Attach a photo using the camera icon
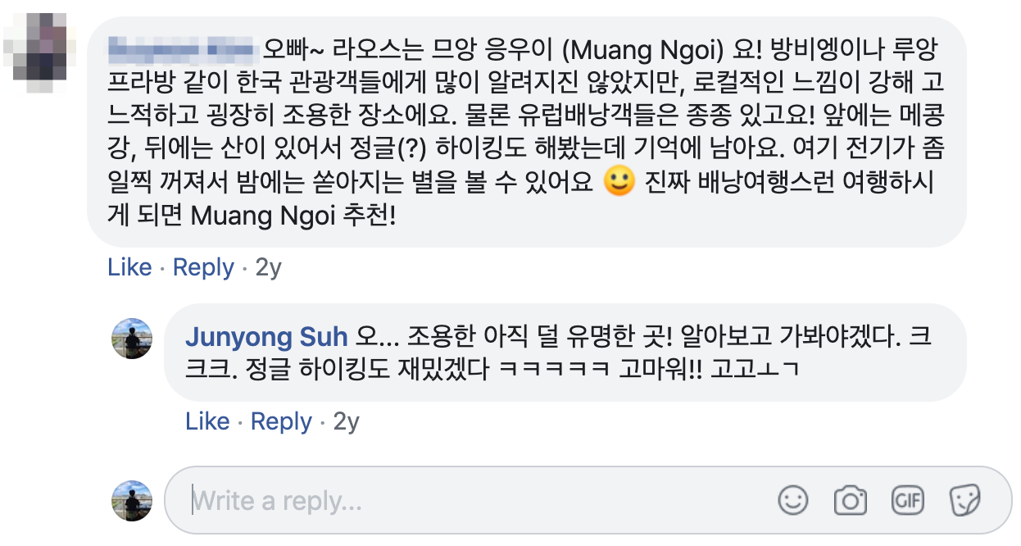Viewport: 1021px width, 546px height. click(x=852, y=499)
